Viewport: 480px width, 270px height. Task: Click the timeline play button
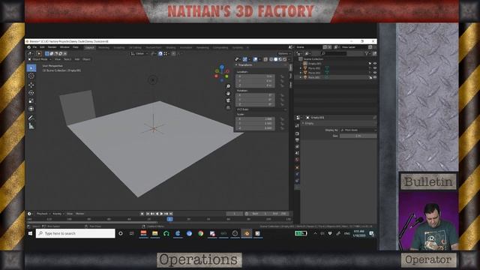(x=162, y=214)
